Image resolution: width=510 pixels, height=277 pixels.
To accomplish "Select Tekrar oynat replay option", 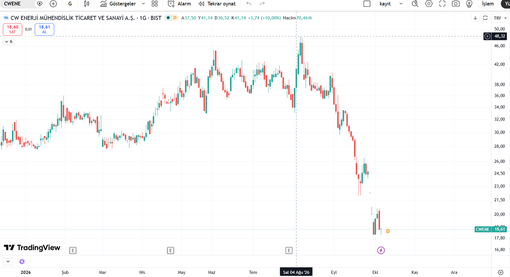I will coord(217,4).
